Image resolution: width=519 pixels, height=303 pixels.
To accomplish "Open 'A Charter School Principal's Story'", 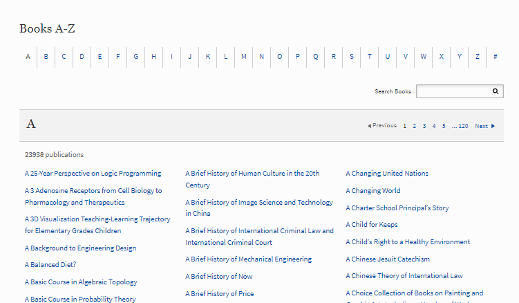I will pyautogui.click(x=397, y=208).
